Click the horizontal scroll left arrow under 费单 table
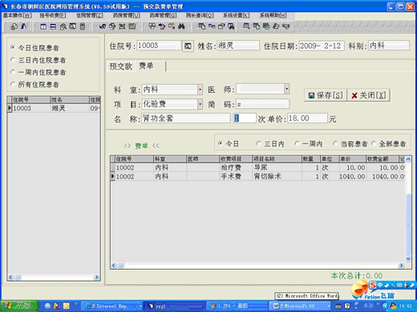 point(114,266)
